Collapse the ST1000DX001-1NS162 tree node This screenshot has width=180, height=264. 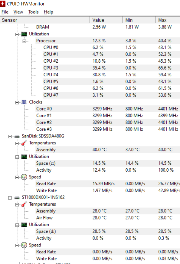10,198
